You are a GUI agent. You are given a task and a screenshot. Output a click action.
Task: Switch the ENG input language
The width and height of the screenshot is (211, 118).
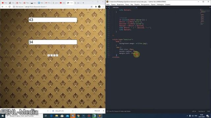(x=196, y=116)
